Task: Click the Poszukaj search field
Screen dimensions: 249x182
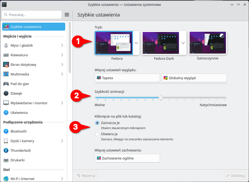Action: (32, 15)
